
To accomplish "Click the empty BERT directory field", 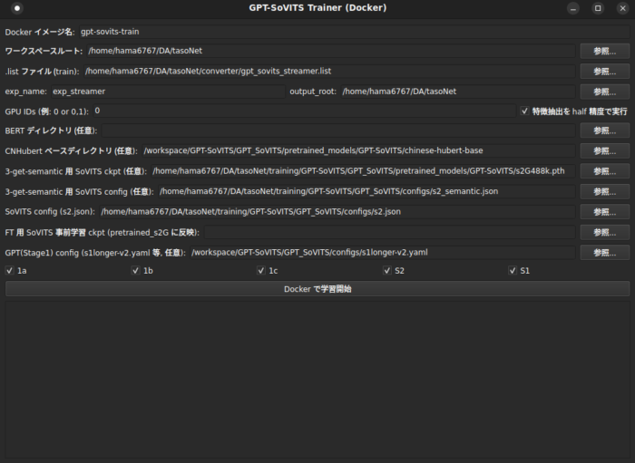I will point(337,130).
